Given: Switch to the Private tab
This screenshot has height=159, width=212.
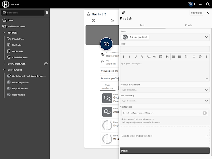Looking at the screenshot, I should click(188, 25).
